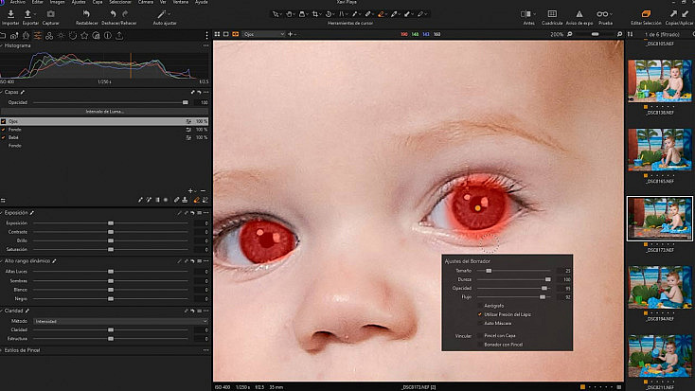
Task: Open the Archivo menu
Action: (18, 2)
